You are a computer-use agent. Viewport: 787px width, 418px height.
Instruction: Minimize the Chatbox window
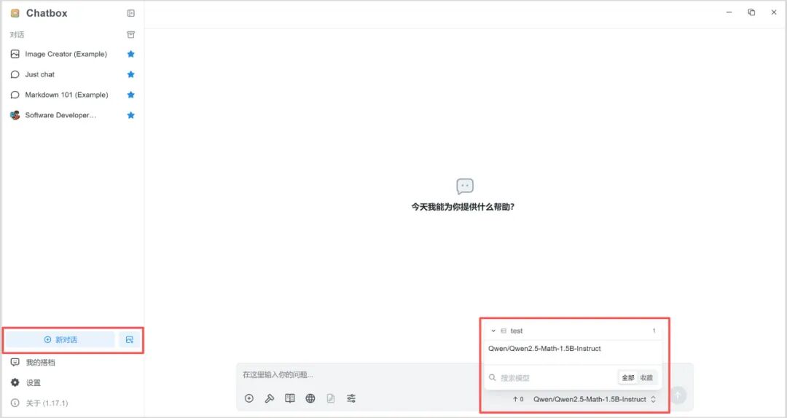[x=729, y=12]
